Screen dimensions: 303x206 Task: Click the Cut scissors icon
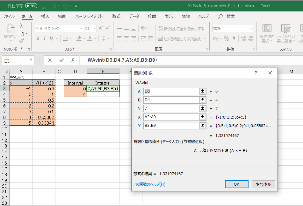(x=21, y=26)
